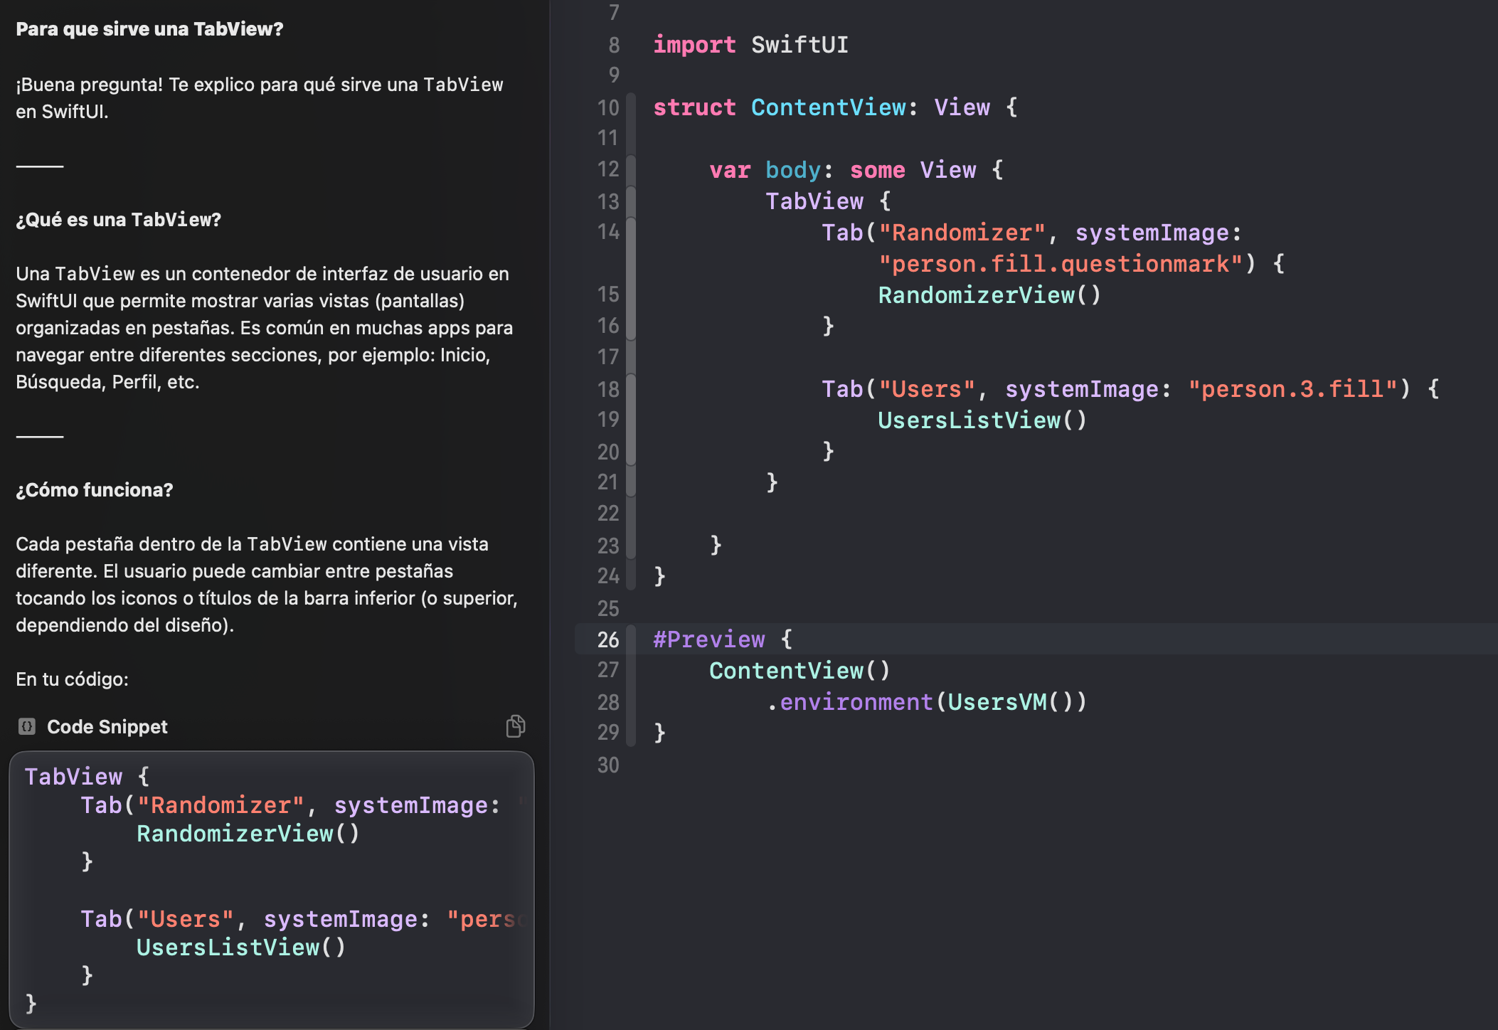
Task: Click 'body' in the var declaration
Action: (x=792, y=170)
